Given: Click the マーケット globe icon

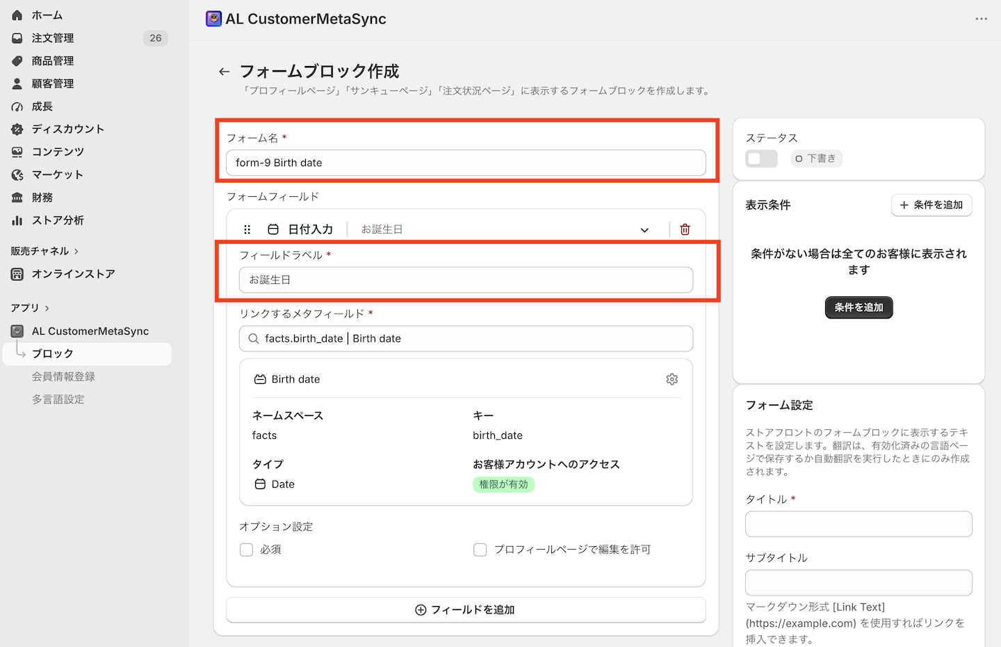Looking at the screenshot, I should tap(17, 175).
